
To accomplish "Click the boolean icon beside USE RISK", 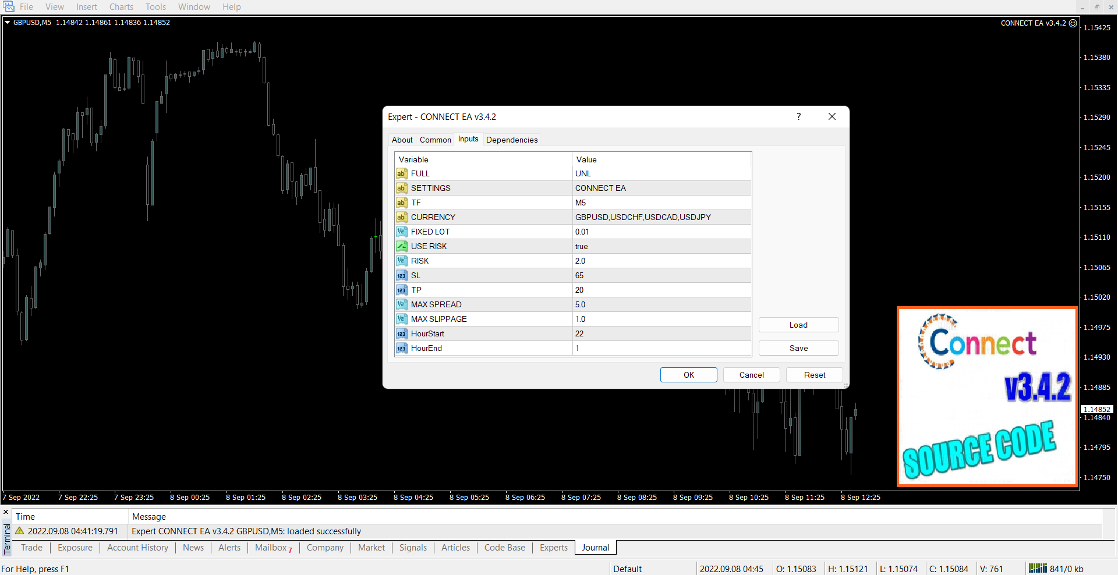I will click(401, 246).
